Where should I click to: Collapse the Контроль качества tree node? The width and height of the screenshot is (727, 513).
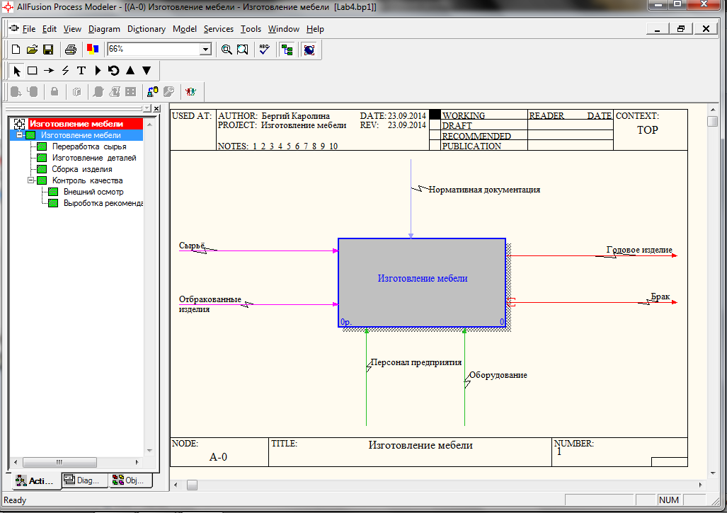[30, 180]
